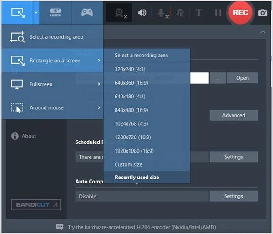273x234 pixels.
Task: Select 640x360 (16:9) size
Action: 147,83
